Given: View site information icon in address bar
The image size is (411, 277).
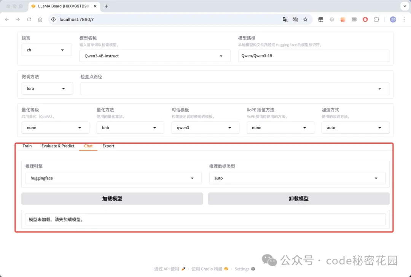Looking at the screenshot, I should click(x=54, y=19).
